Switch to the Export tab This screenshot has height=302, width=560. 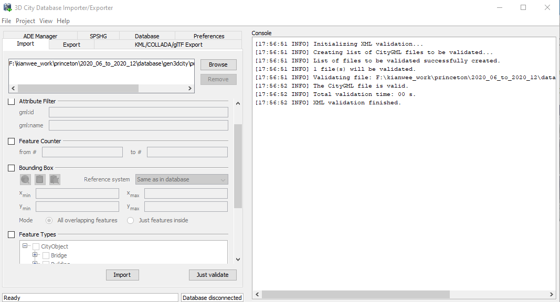pos(71,45)
